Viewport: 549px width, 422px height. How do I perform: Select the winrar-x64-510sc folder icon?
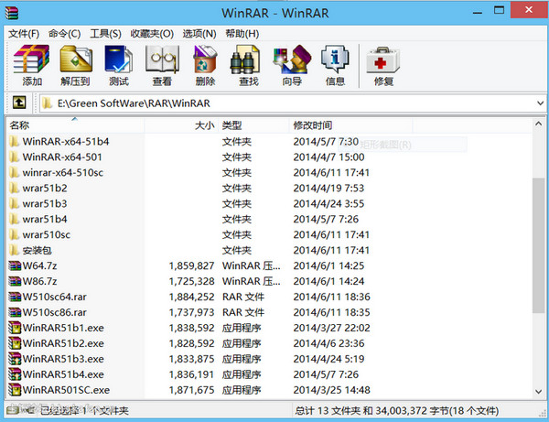(x=14, y=172)
